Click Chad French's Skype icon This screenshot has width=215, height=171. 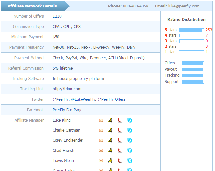click(130, 150)
